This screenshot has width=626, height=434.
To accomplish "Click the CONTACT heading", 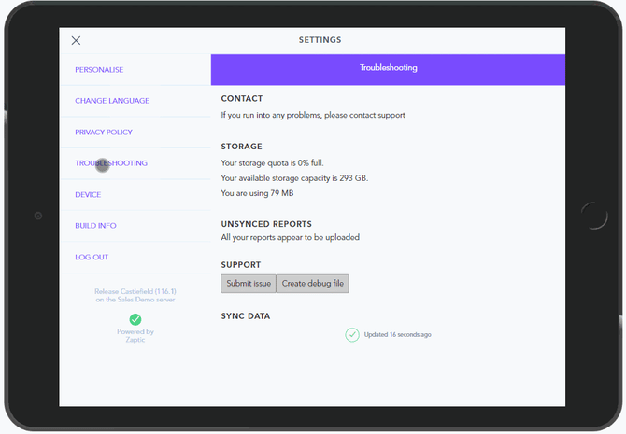I will (x=242, y=99).
